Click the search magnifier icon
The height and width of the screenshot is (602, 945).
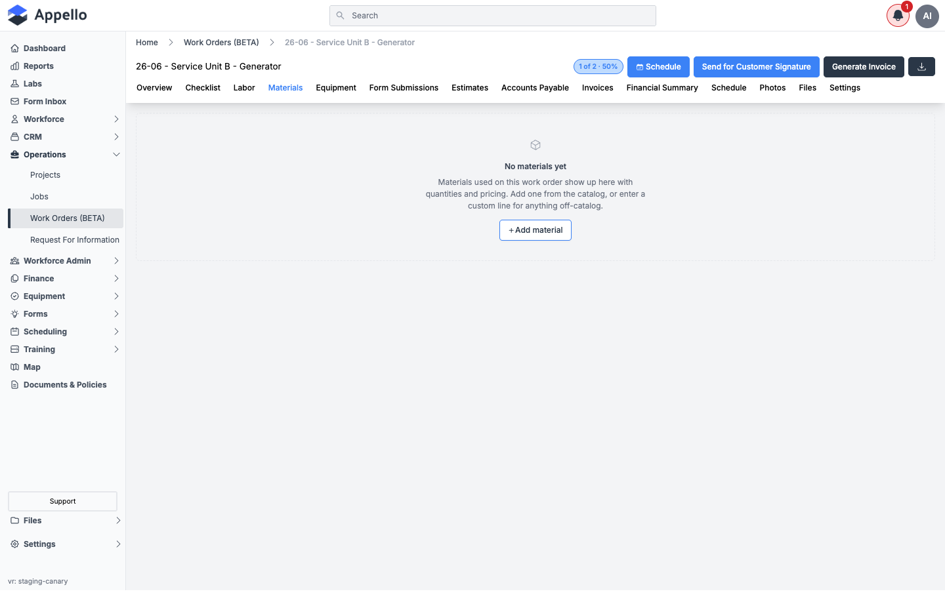pos(340,16)
